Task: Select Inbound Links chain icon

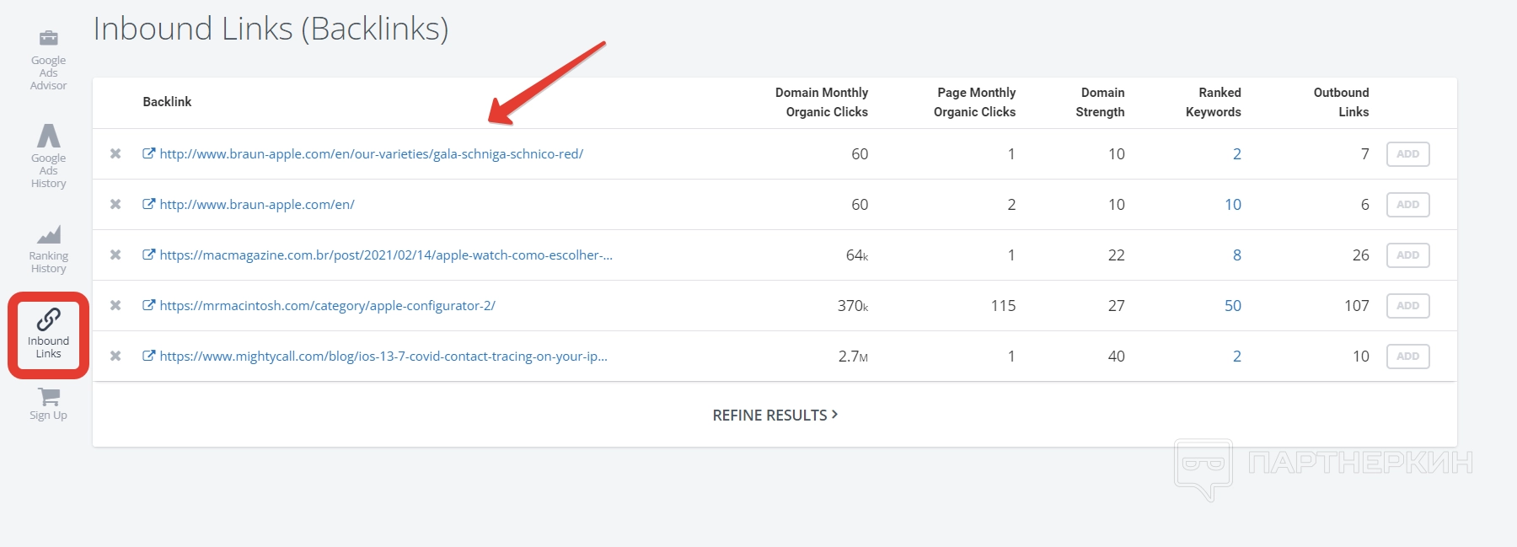Action: [x=49, y=320]
